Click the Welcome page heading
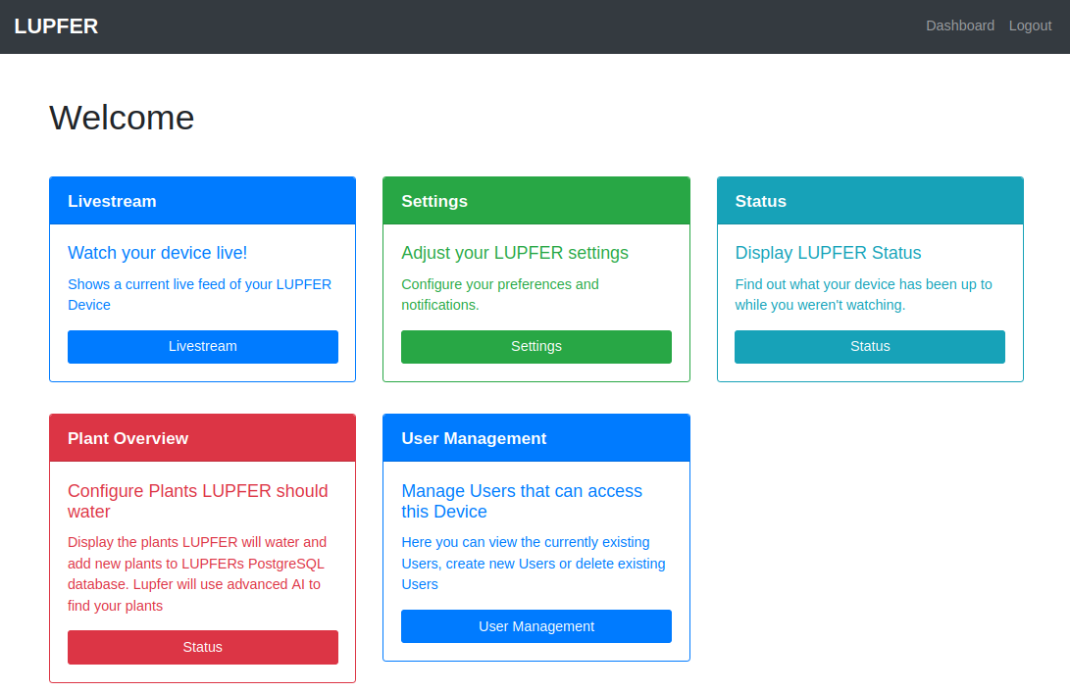Image resolution: width=1070 pixels, height=692 pixels. (x=122, y=118)
